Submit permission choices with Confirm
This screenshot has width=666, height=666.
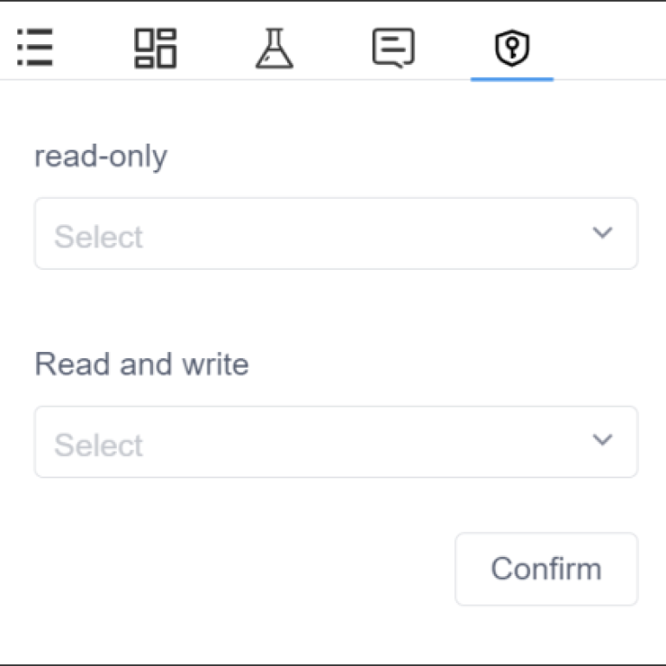546,568
